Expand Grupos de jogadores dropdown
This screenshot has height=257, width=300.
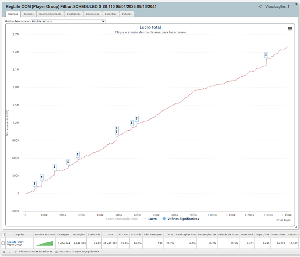click(86, 252)
